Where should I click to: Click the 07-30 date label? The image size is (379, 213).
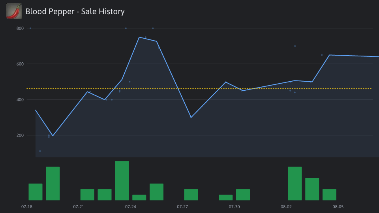234,207
